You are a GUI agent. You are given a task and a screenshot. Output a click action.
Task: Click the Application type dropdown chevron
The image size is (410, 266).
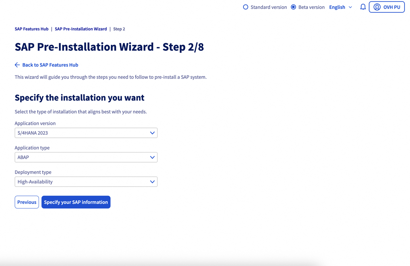pos(152,157)
